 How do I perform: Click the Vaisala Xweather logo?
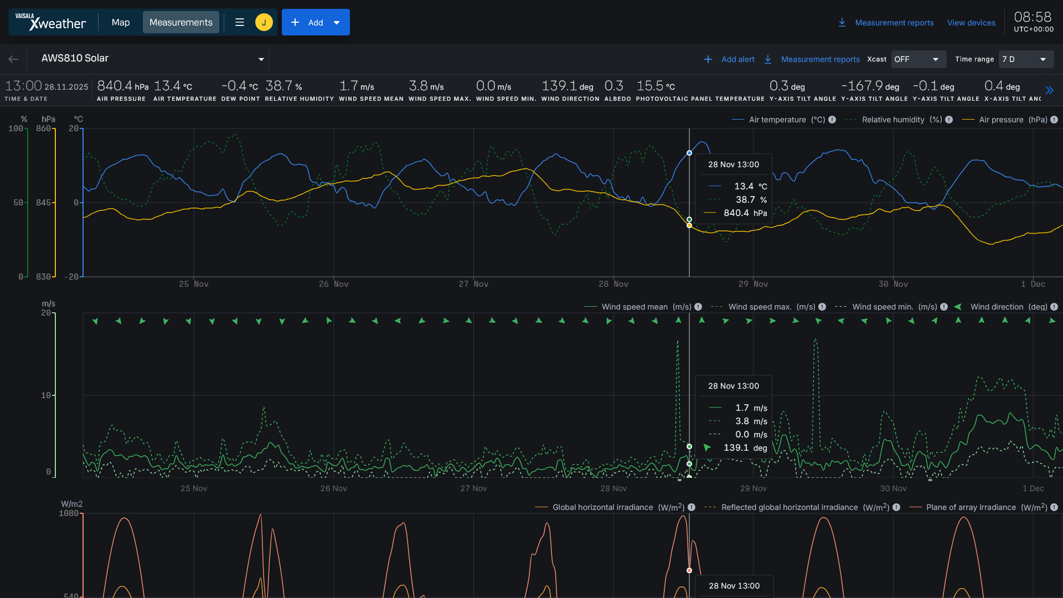pyautogui.click(x=50, y=22)
